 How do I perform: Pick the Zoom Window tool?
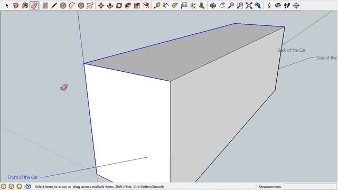[x=240, y=6]
